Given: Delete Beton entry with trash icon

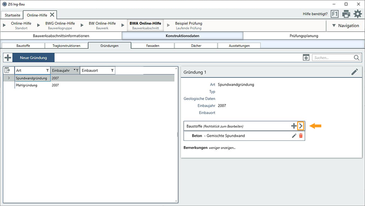Looking at the screenshot, I should click(300, 136).
